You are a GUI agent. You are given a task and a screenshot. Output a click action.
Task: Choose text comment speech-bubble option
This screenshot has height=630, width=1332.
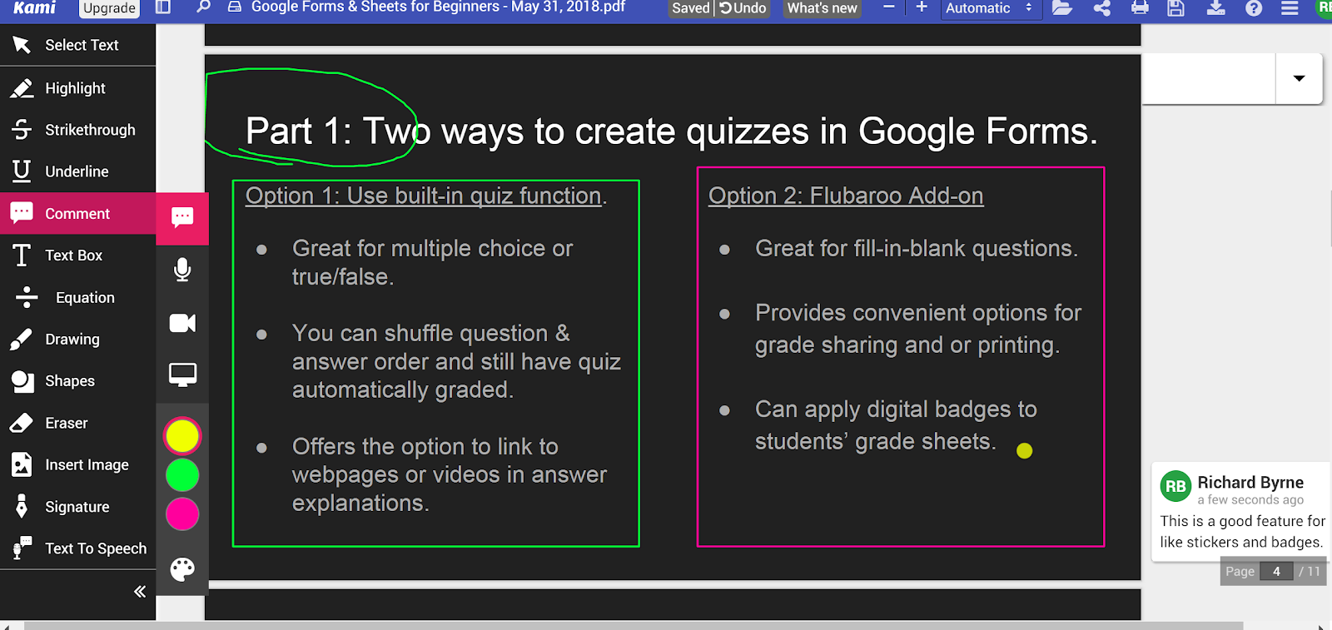click(182, 218)
